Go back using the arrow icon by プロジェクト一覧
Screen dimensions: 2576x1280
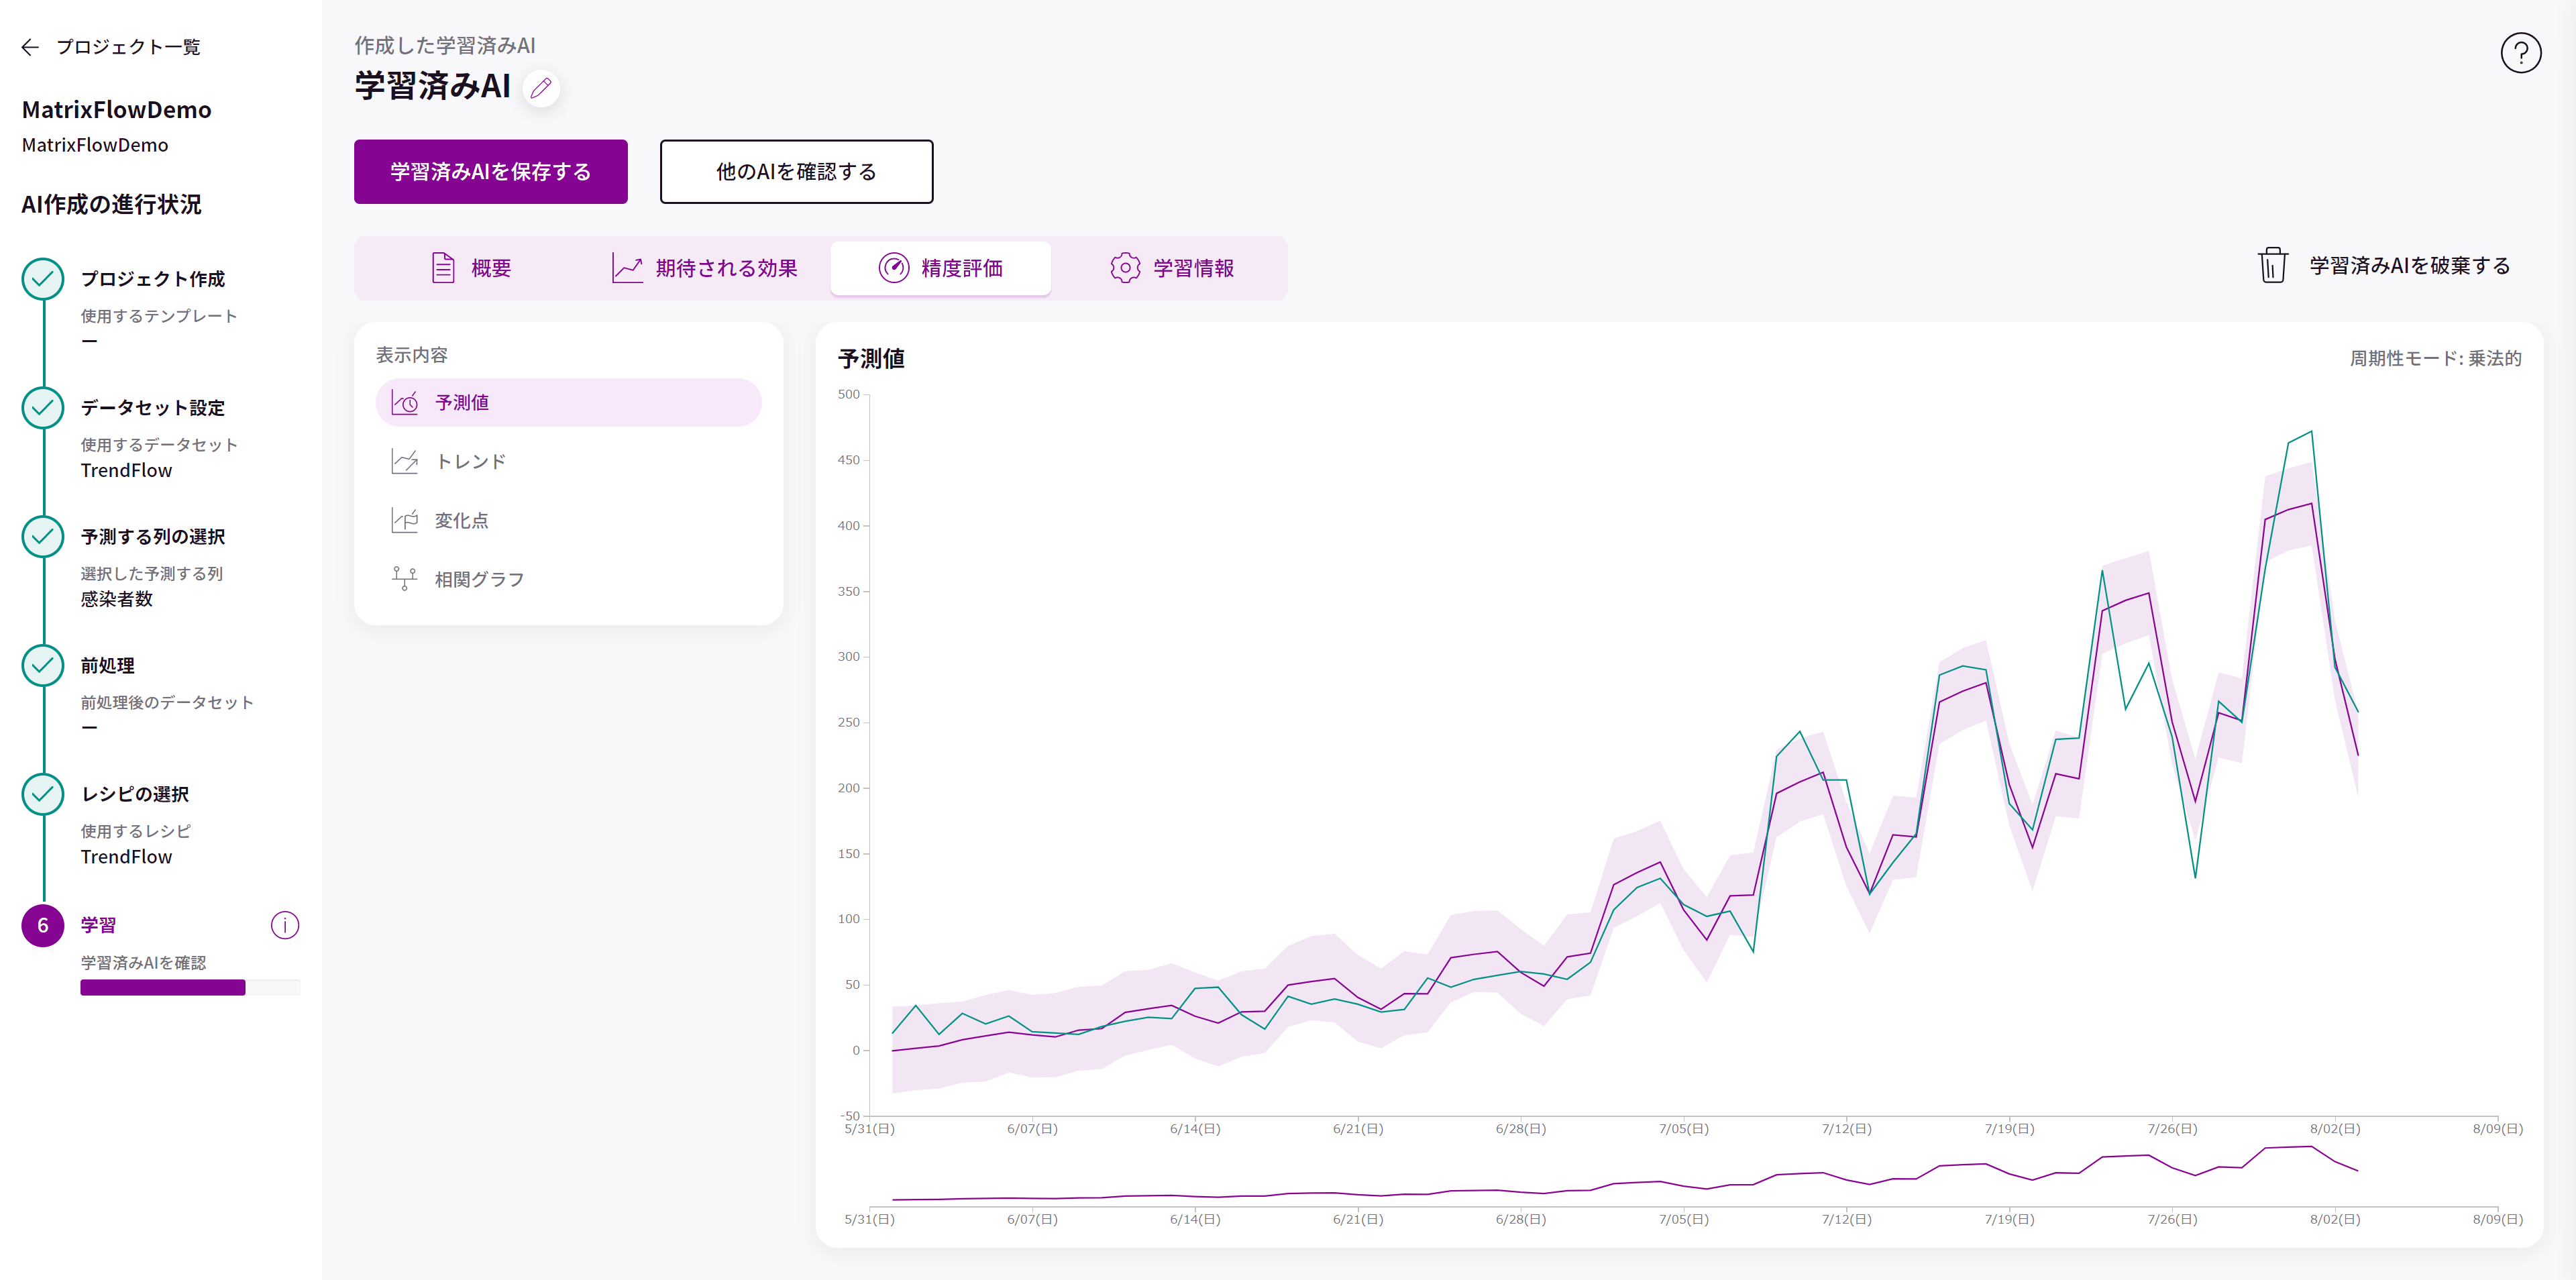pos(30,47)
